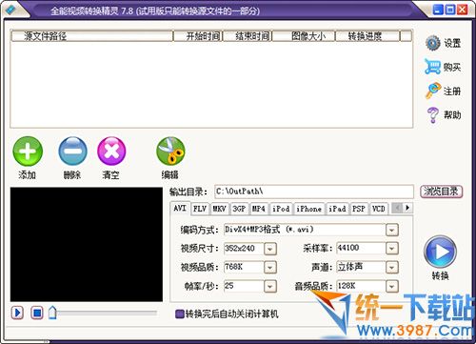Viewport: 476px width, 344px height.
Task: Expand the sample rate 44100 dropdown
Action: 392,249
